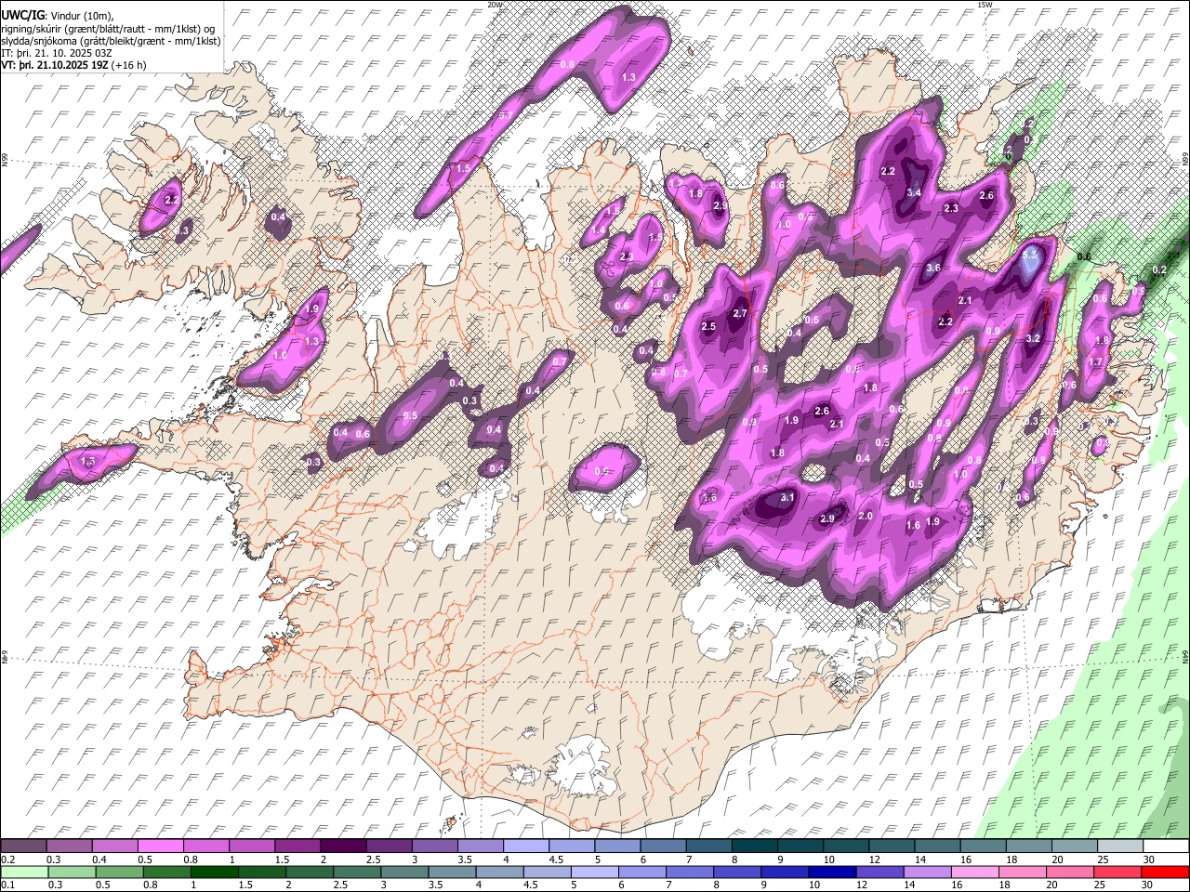The image size is (1190, 892).
Task: Click the title line 'UWC/IG: Vindur (10m),'
Action: tap(58, 15)
